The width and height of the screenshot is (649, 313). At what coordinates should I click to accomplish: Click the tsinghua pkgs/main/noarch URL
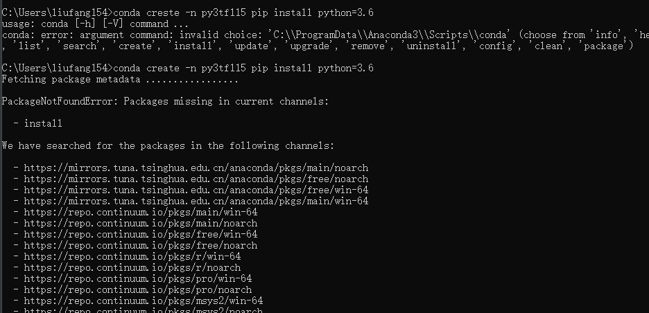point(196,168)
